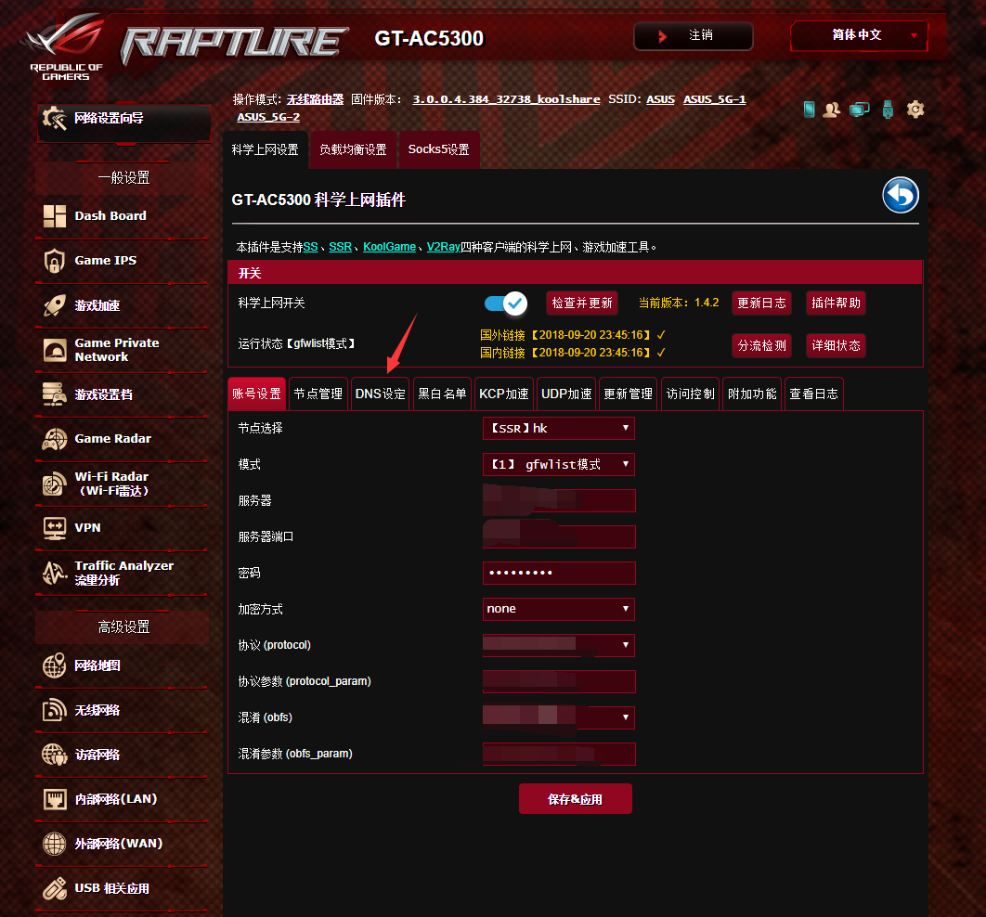Switch to the 查看日志 tab
986x917 pixels.
click(x=814, y=394)
